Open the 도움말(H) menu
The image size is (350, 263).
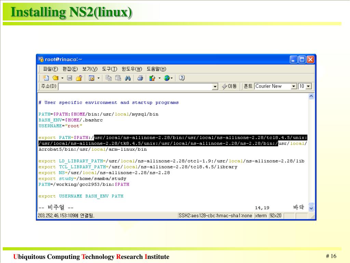[156, 69]
